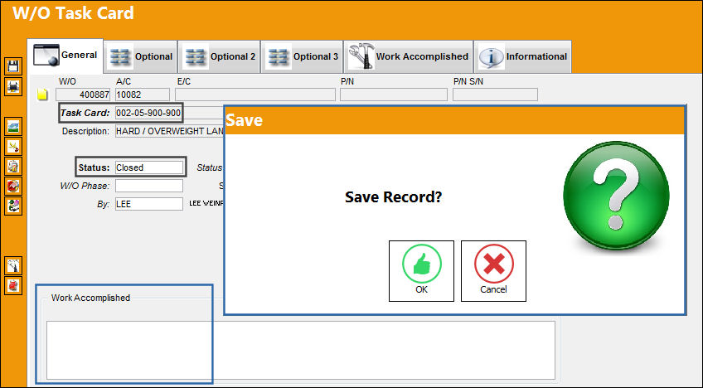Viewport: 703px width, 388px height.
Task: Click the Status field showing Closed
Action: [149, 167]
